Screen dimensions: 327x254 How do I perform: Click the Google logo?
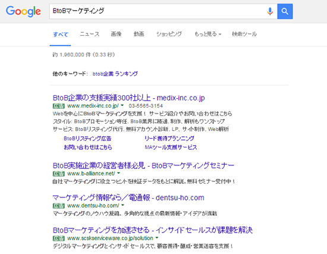coord(23,11)
